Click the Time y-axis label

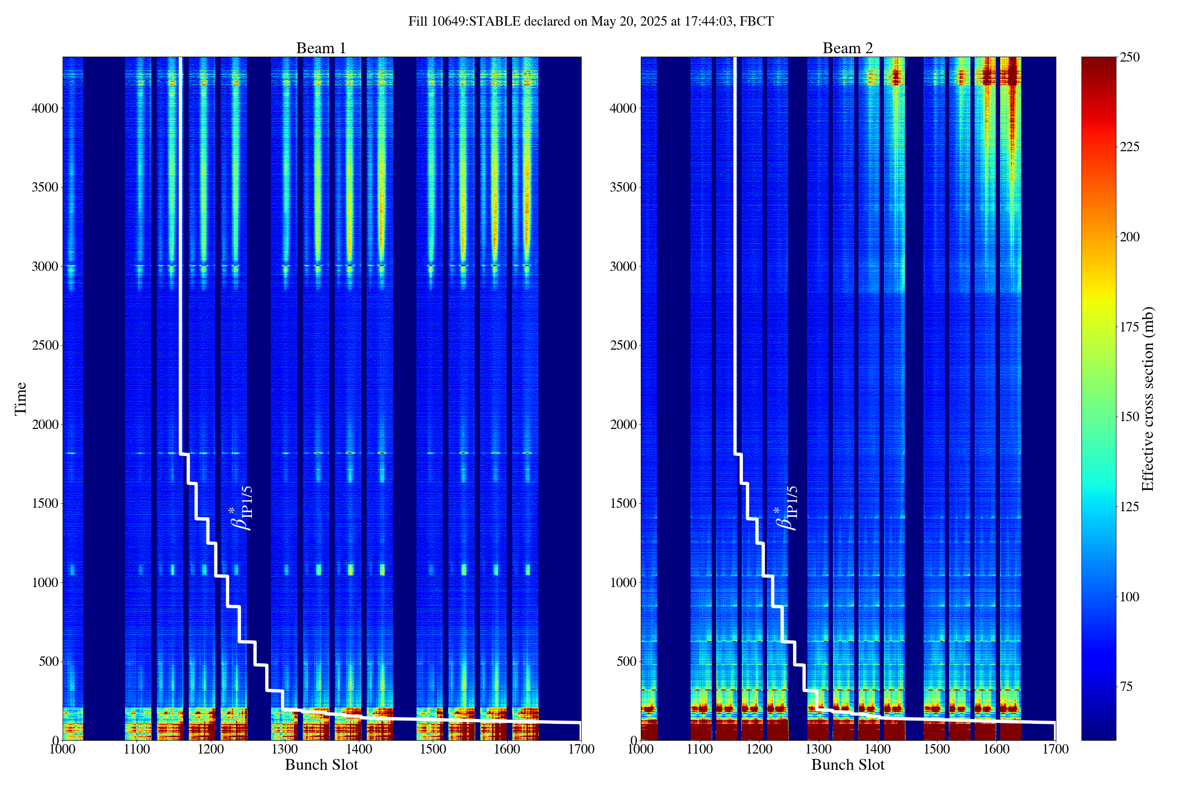(21, 398)
